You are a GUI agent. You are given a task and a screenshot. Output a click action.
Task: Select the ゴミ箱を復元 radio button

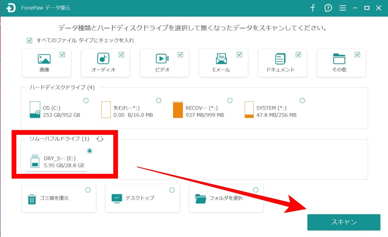pos(88,190)
